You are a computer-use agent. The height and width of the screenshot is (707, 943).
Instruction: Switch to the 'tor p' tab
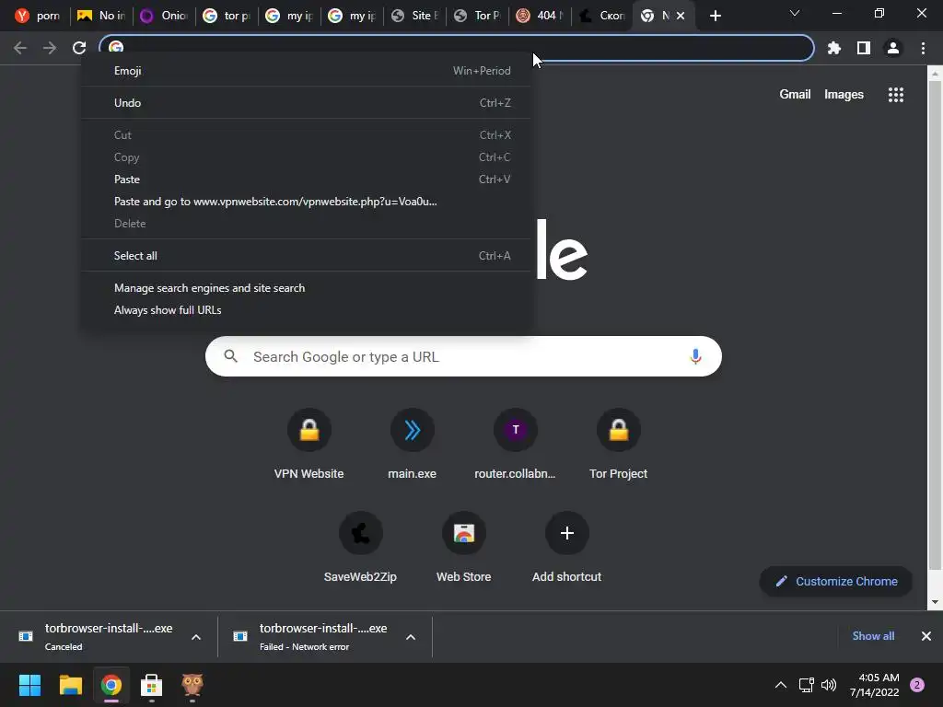pos(227,16)
